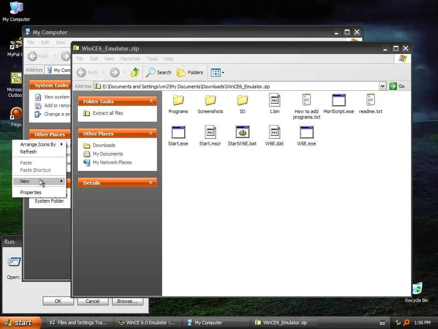
Task: Click the orange search tray icon
Action: pyautogui.click(x=406, y=323)
